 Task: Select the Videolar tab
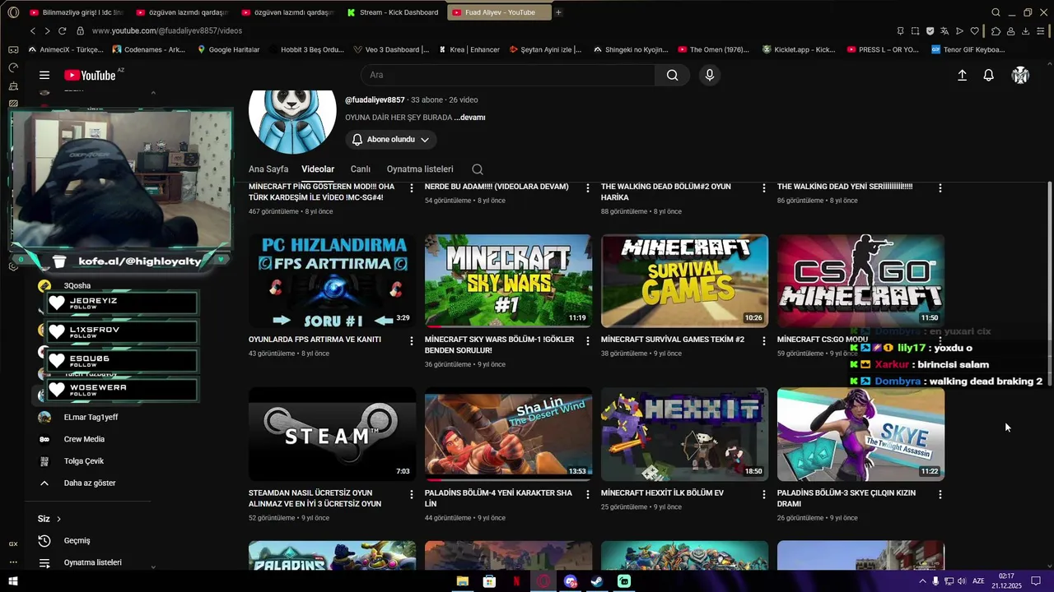(x=318, y=169)
